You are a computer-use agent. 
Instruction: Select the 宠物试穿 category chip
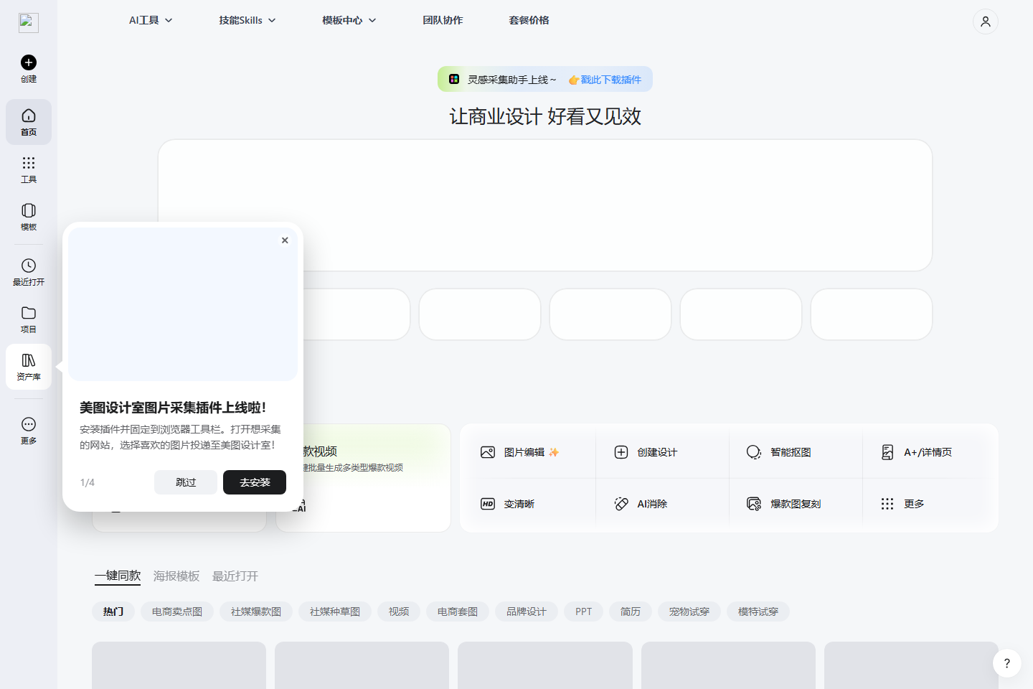click(x=689, y=611)
